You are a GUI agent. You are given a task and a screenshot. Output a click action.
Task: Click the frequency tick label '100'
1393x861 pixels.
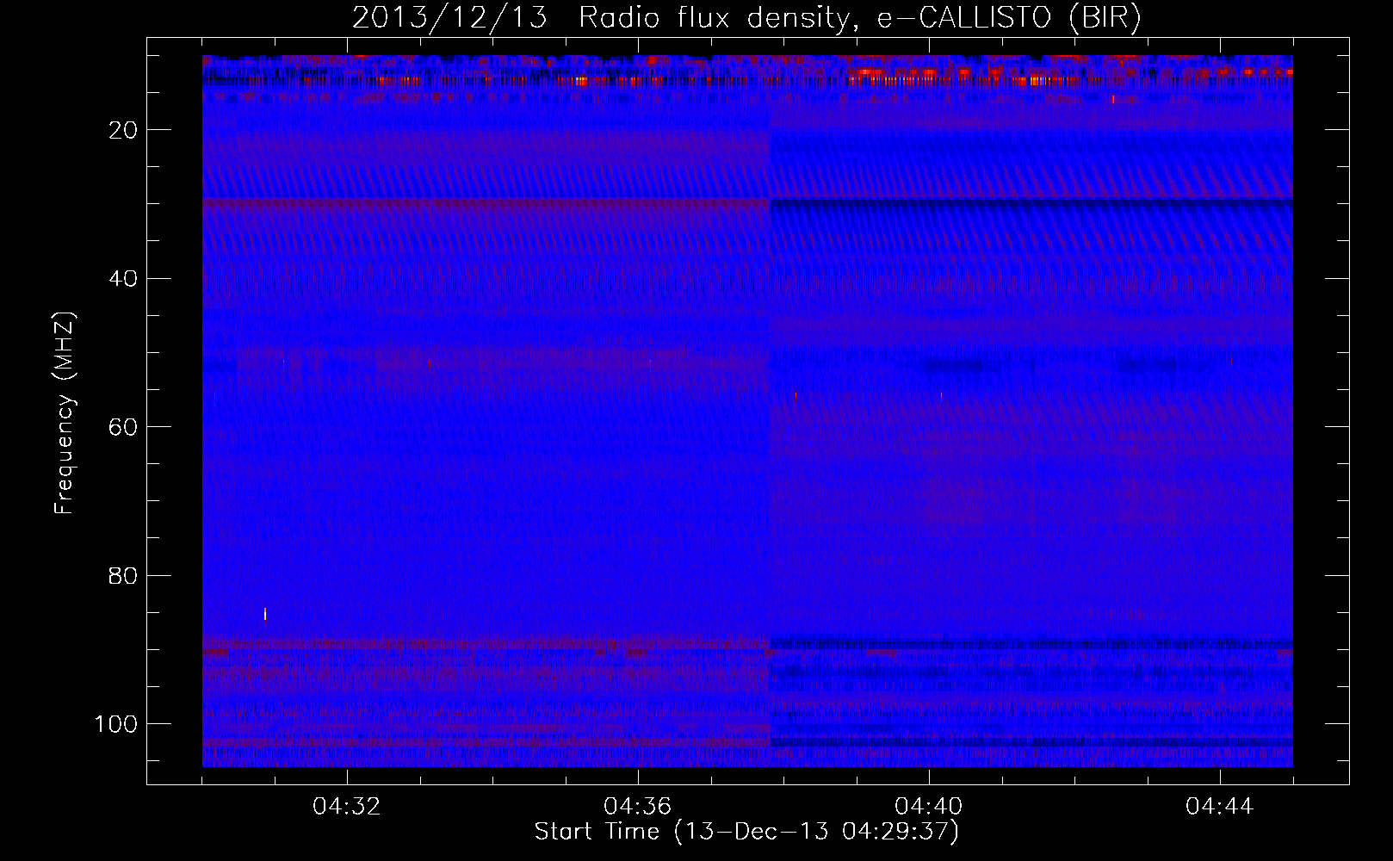(x=116, y=724)
